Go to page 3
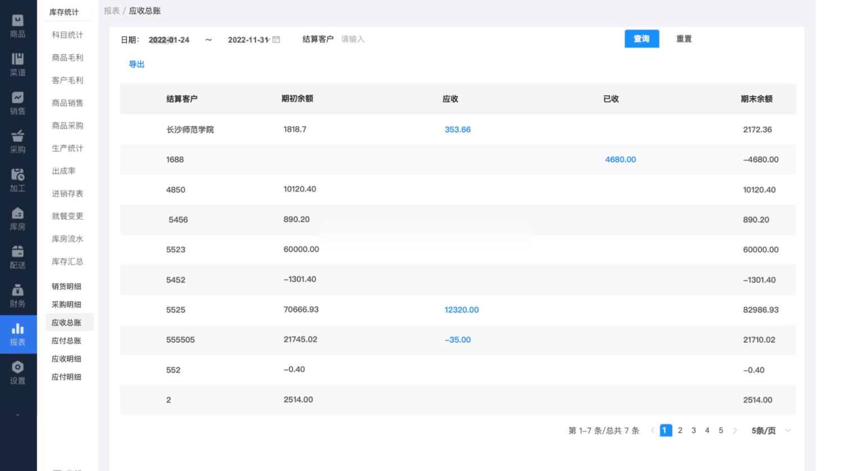The width and height of the screenshot is (851, 471). 694,431
